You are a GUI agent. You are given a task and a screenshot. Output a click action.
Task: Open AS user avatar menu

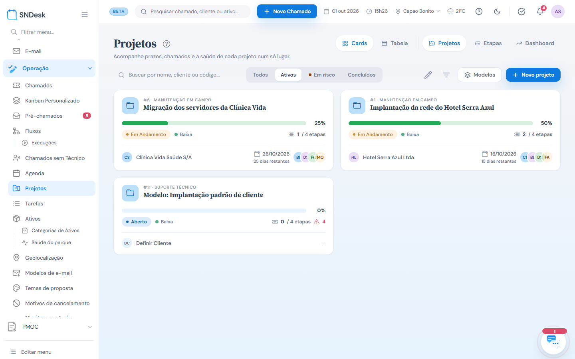[x=558, y=11]
